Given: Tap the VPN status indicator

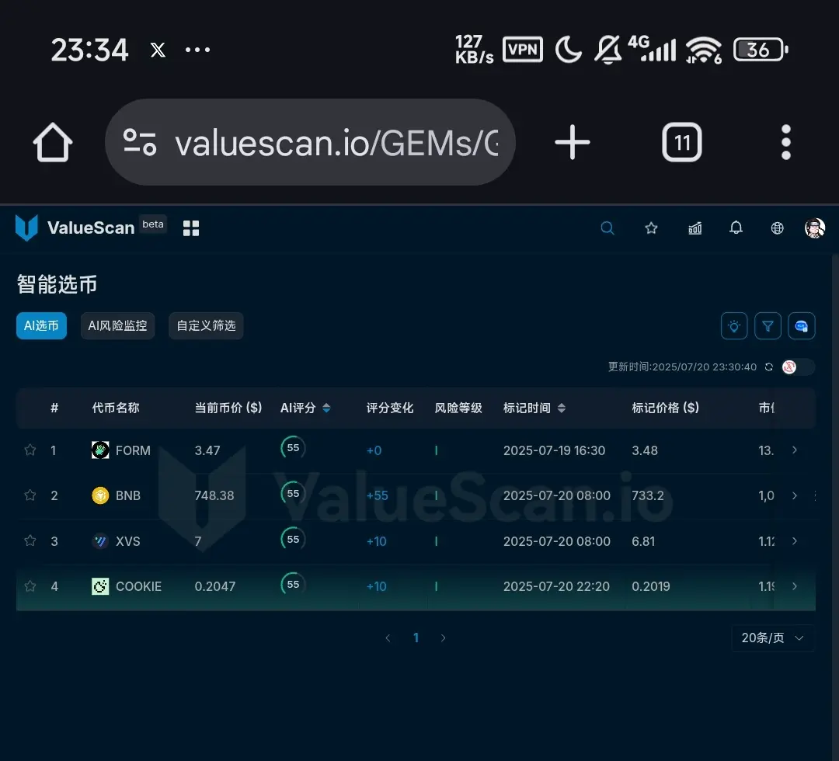Looking at the screenshot, I should (523, 50).
